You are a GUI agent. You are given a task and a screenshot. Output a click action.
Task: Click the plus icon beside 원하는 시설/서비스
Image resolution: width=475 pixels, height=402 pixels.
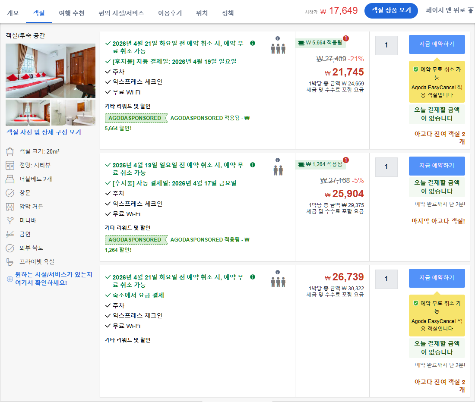pos(10,279)
